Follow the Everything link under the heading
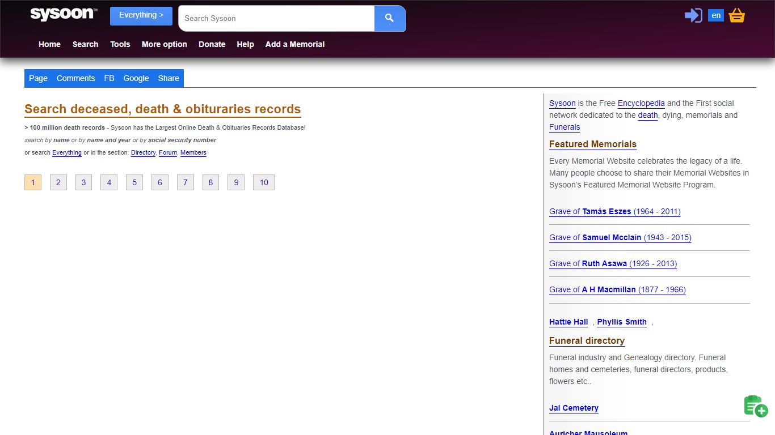 pyautogui.click(x=67, y=152)
